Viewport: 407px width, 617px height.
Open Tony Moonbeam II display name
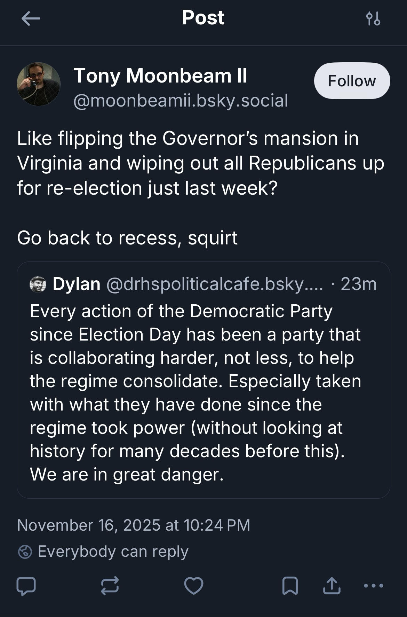[160, 76]
